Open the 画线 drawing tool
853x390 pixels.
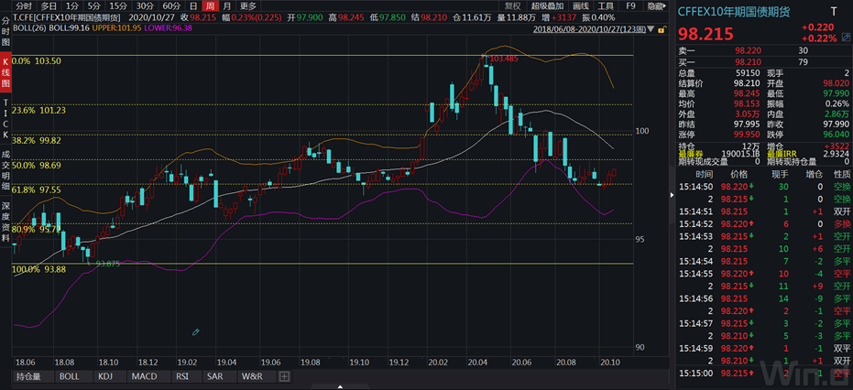(x=581, y=6)
